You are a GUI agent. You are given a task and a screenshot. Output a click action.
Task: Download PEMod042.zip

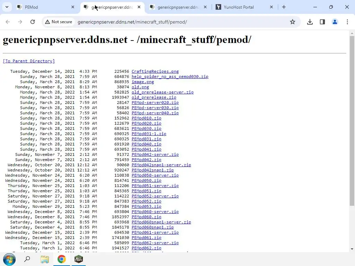[147, 160]
